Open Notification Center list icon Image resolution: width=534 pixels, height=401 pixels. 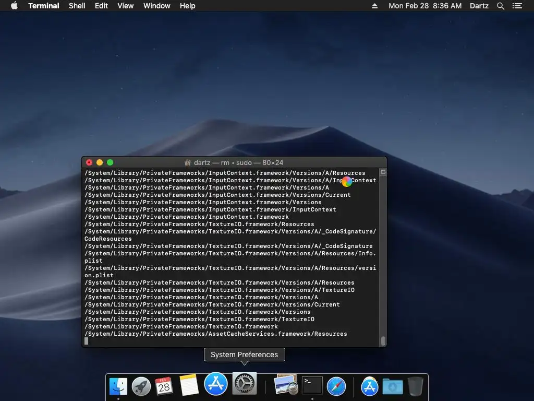click(x=517, y=6)
